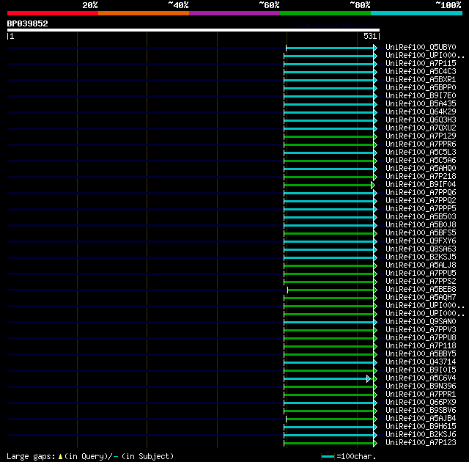The width and height of the screenshot is (469, 462).
Task: Open hit UniRef100_Q5UBY0
Action: (x=421, y=47)
